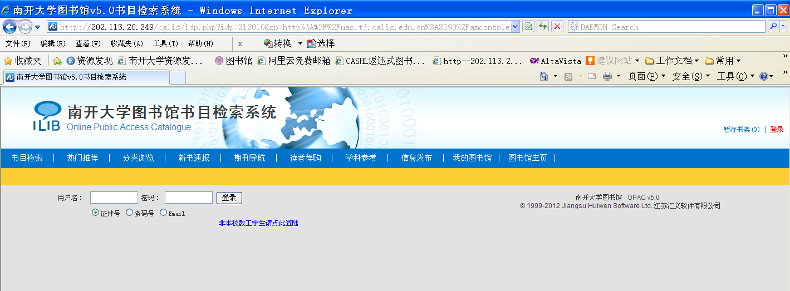The width and height of the screenshot is (790, 291).
Task: Open the AltaVista bookmark
Action: 556,61
